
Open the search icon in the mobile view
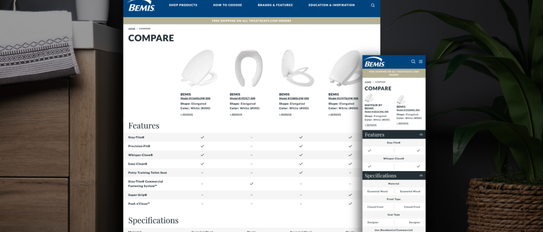[x=413, y=61]
